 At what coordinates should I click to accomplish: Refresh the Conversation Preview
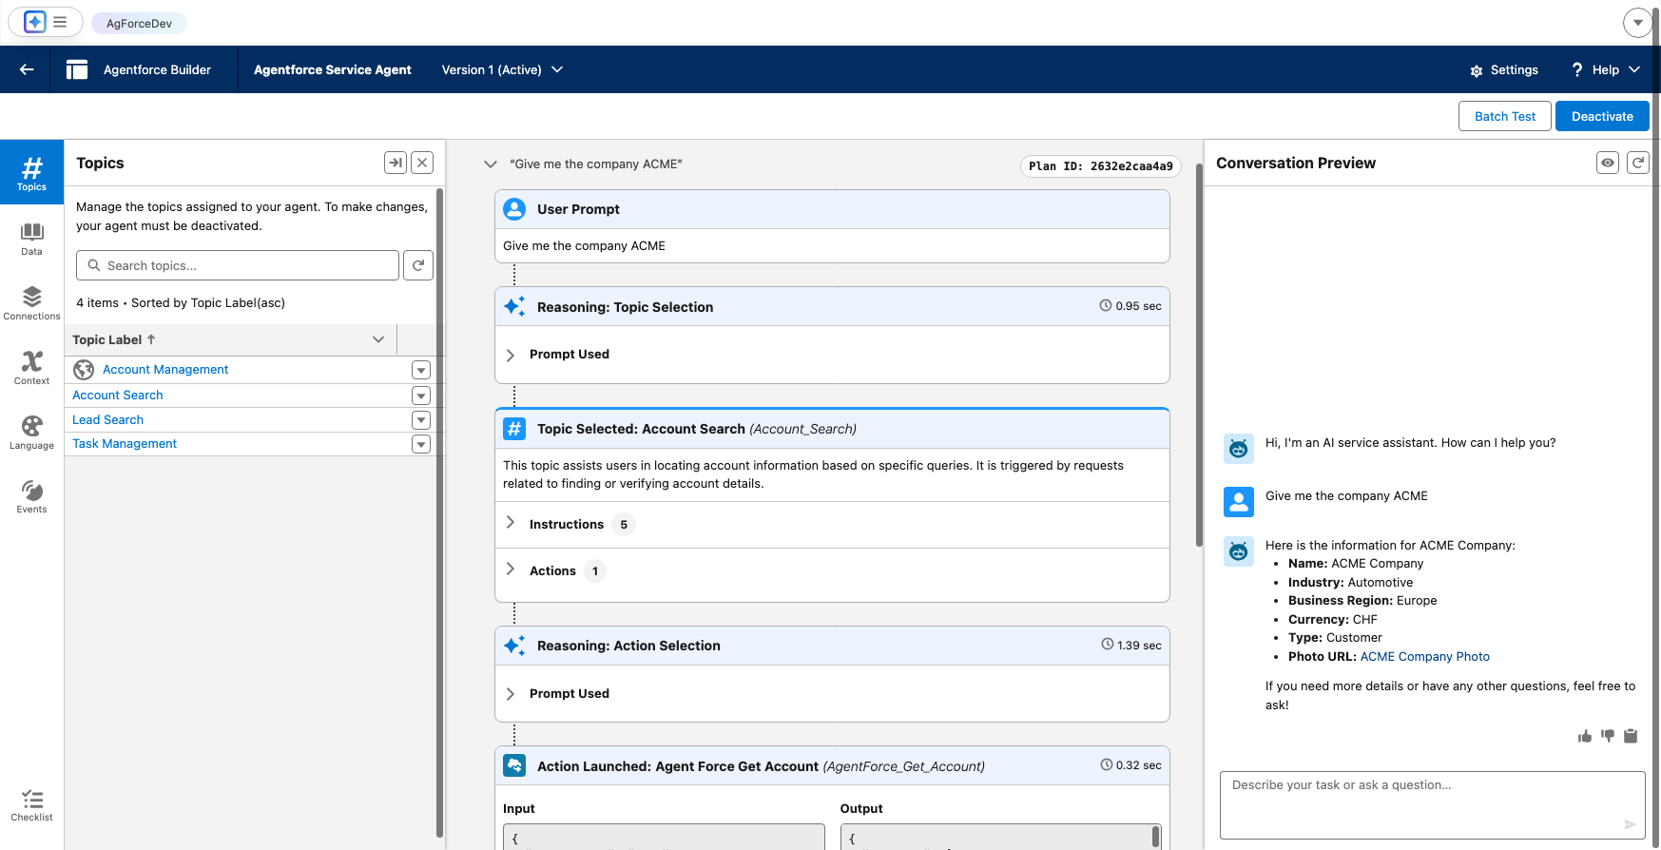1637,163
